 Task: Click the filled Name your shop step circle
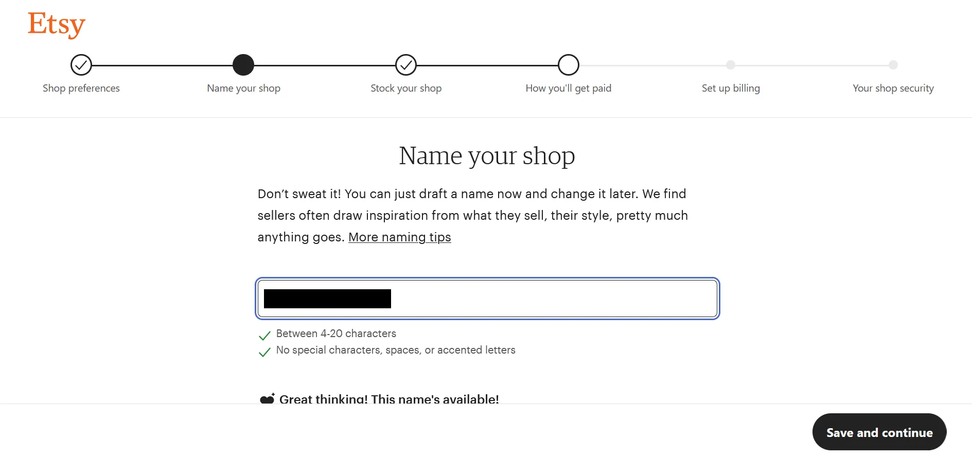point(243,65)
